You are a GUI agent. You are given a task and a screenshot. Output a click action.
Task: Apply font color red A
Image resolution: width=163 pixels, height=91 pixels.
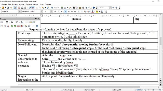(92, 12)
